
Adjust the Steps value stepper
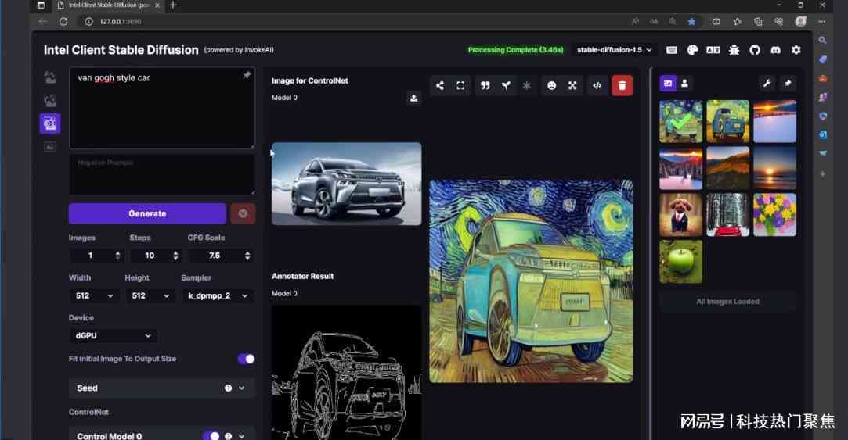[x=175, y=256]
